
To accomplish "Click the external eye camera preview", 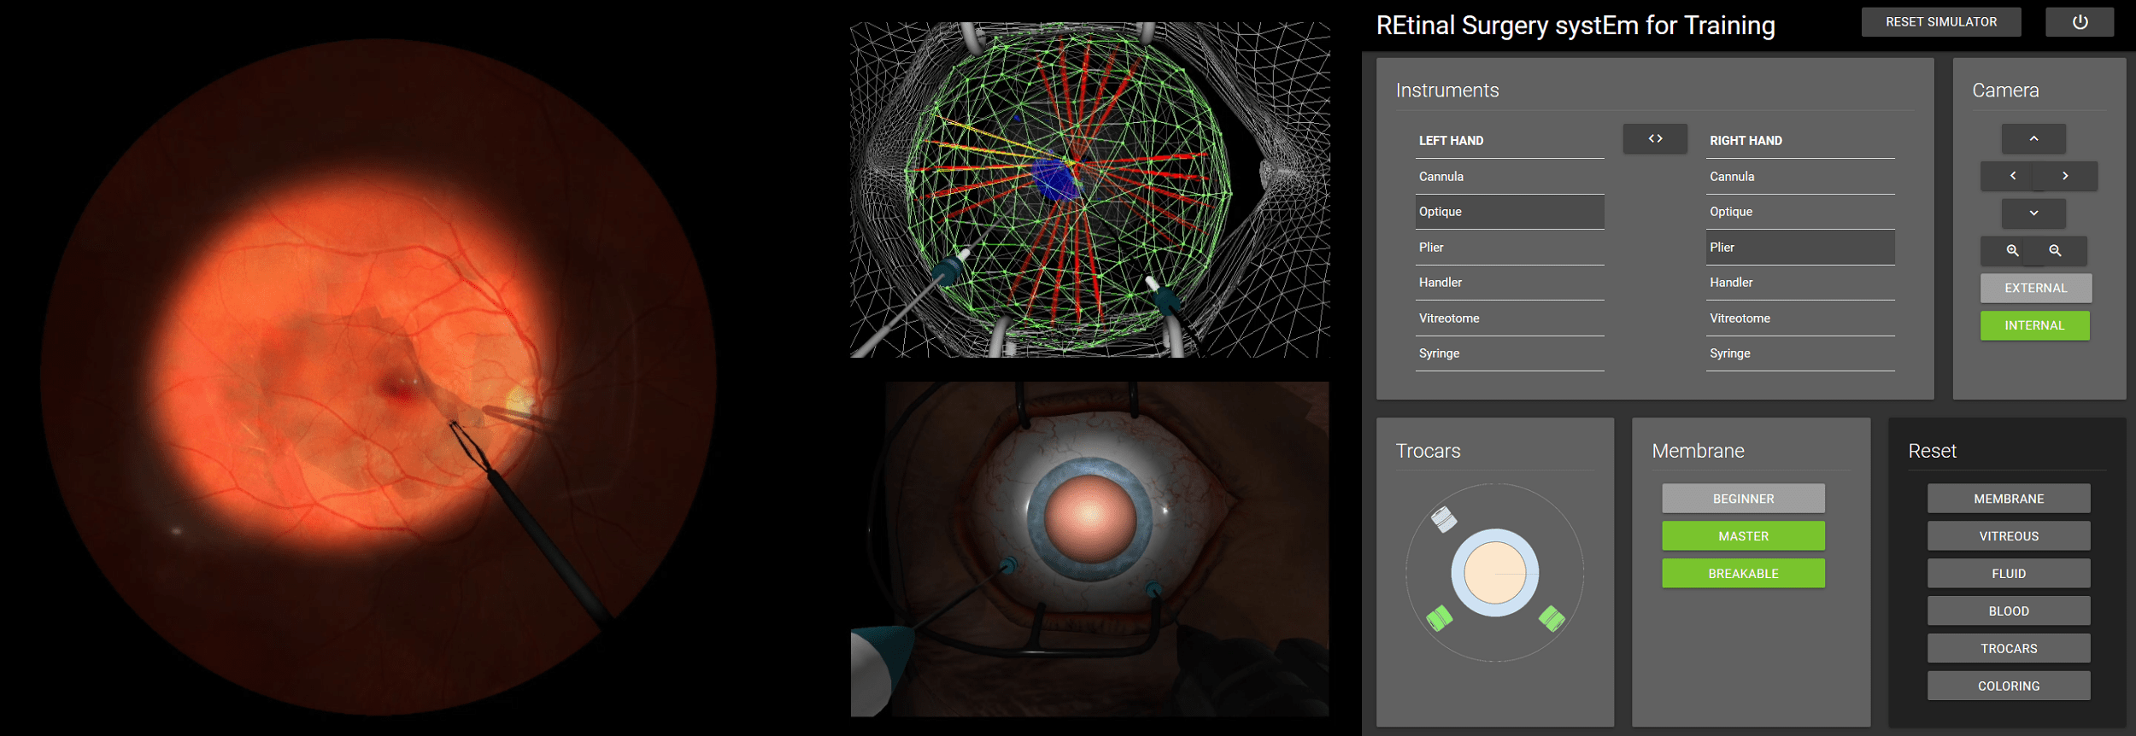I will [x=1089, y=549].
